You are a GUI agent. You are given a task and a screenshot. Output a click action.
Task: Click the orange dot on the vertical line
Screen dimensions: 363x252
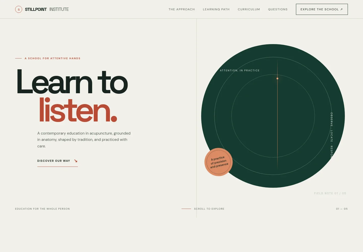[277, 79]
